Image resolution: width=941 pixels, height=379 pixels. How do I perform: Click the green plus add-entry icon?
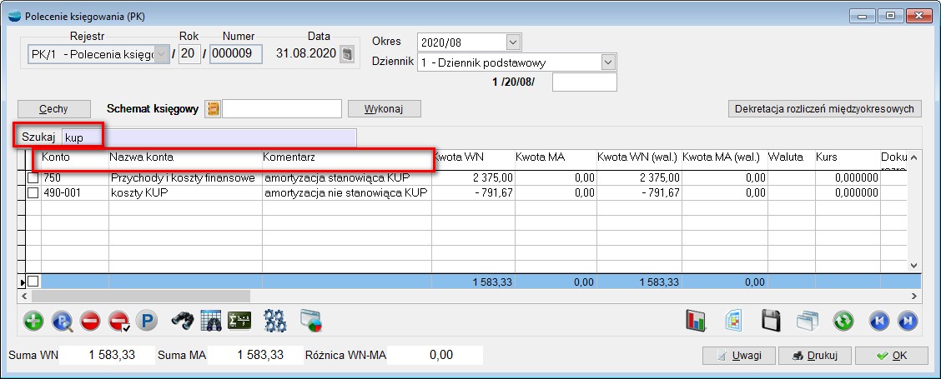click(33, 321)
